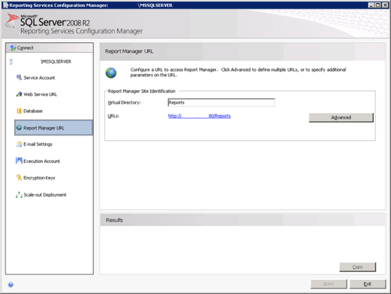Open the Web Service URL label
This screenshot has height=294, width=391.
[x=40, y=95]
